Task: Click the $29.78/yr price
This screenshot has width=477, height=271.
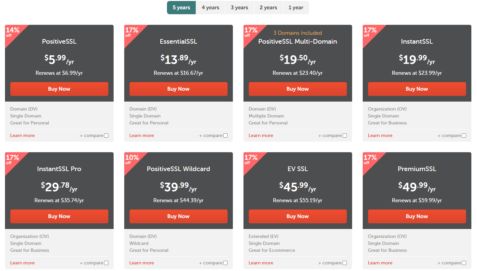Action: click(59, 187)
